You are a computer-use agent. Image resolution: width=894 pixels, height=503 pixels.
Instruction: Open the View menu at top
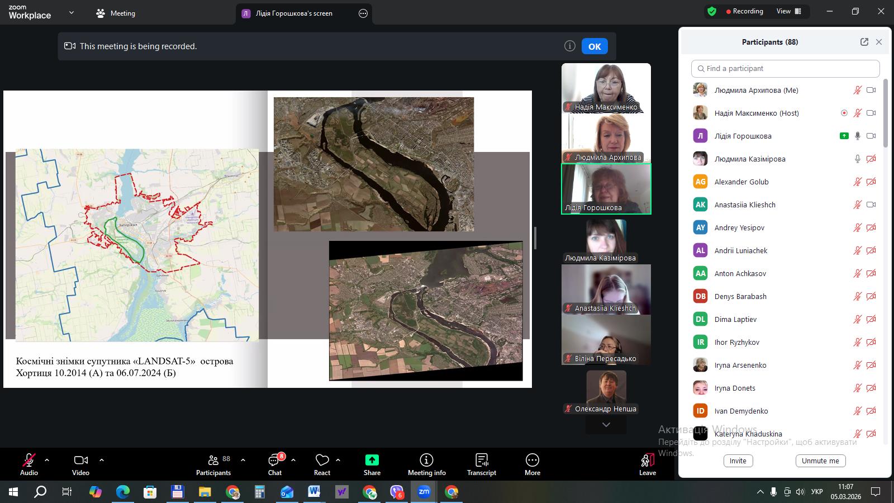pyautogui.click(x=788, y=11)
